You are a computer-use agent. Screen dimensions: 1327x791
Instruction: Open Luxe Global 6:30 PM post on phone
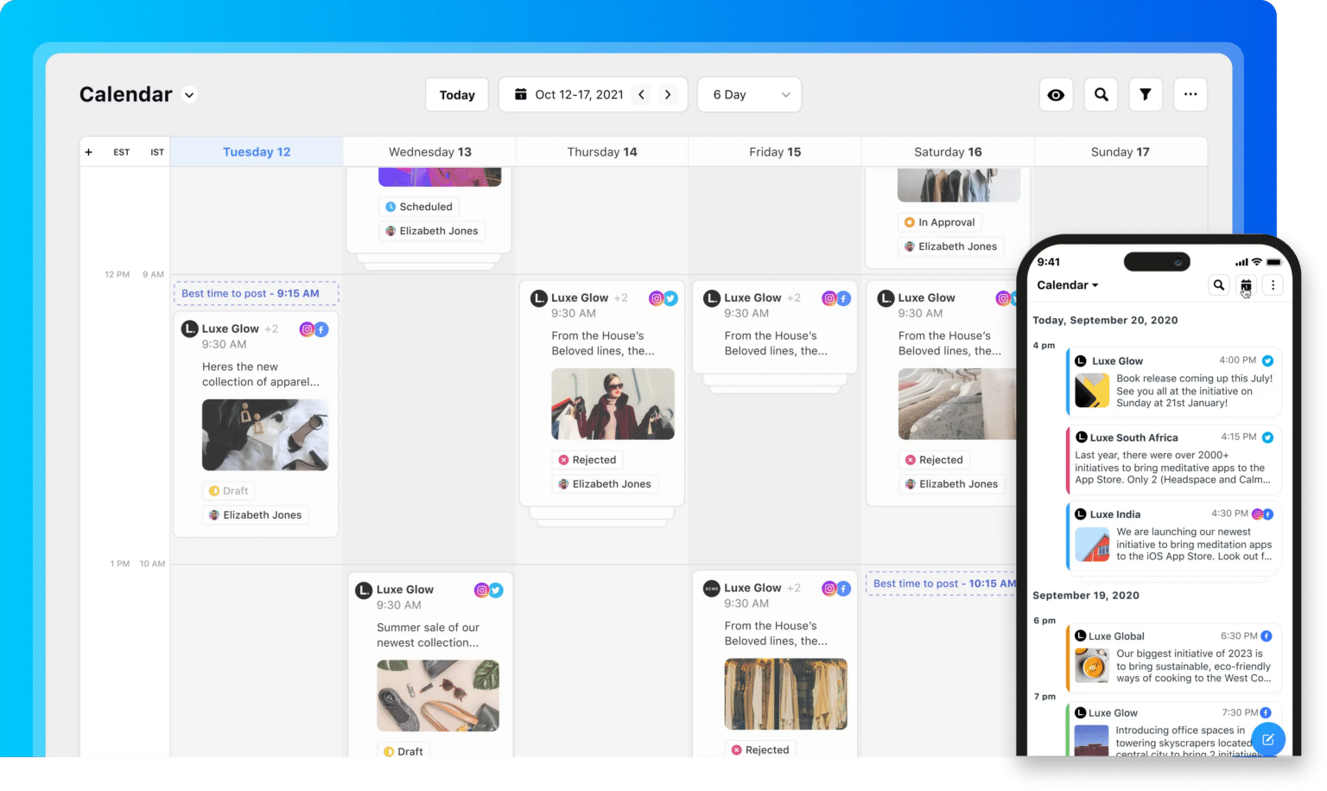pyautogui.click(x=1173, y=658)
